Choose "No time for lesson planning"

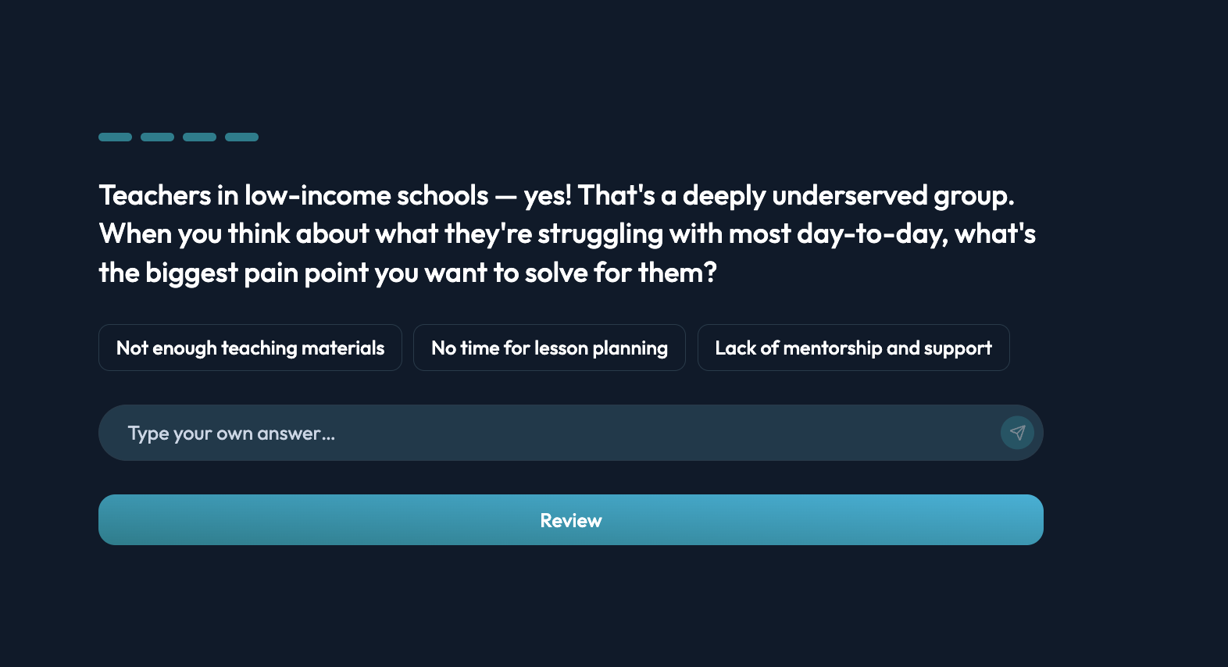coord(549,348)
